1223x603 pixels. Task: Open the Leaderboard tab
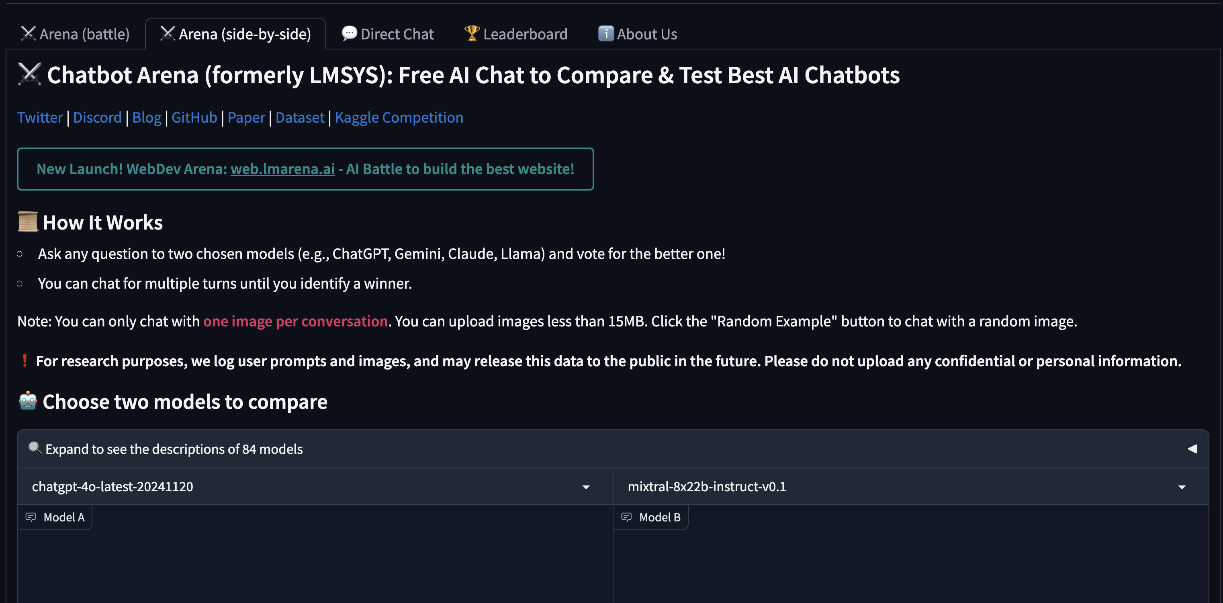(516, 34)
